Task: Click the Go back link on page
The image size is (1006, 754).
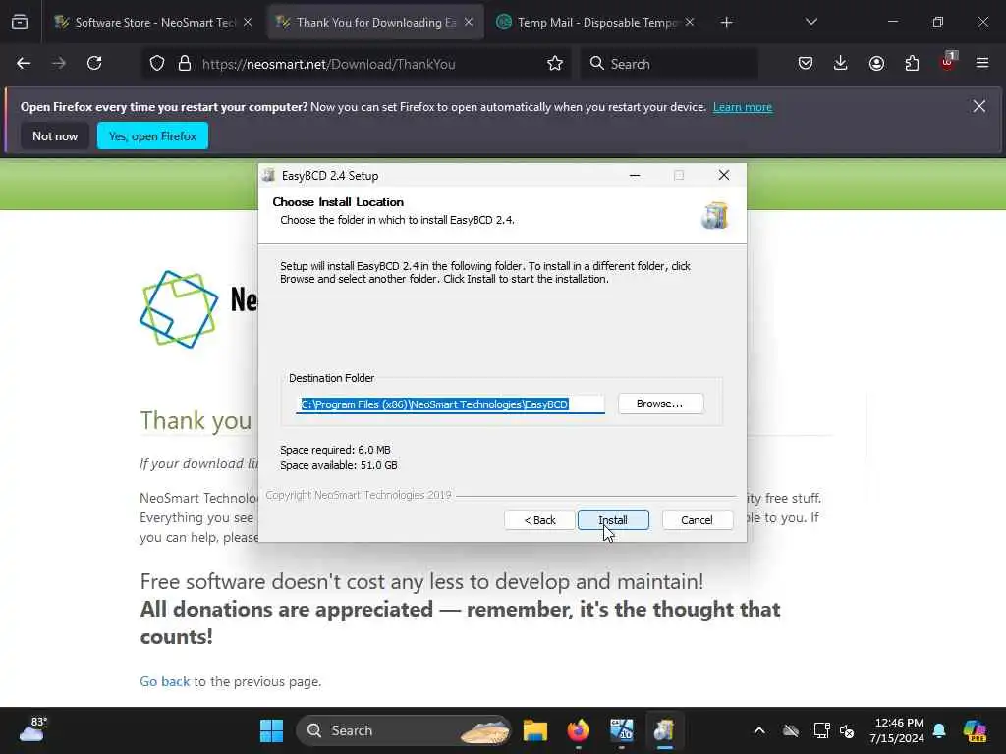Action: click(x=165, y=681)
